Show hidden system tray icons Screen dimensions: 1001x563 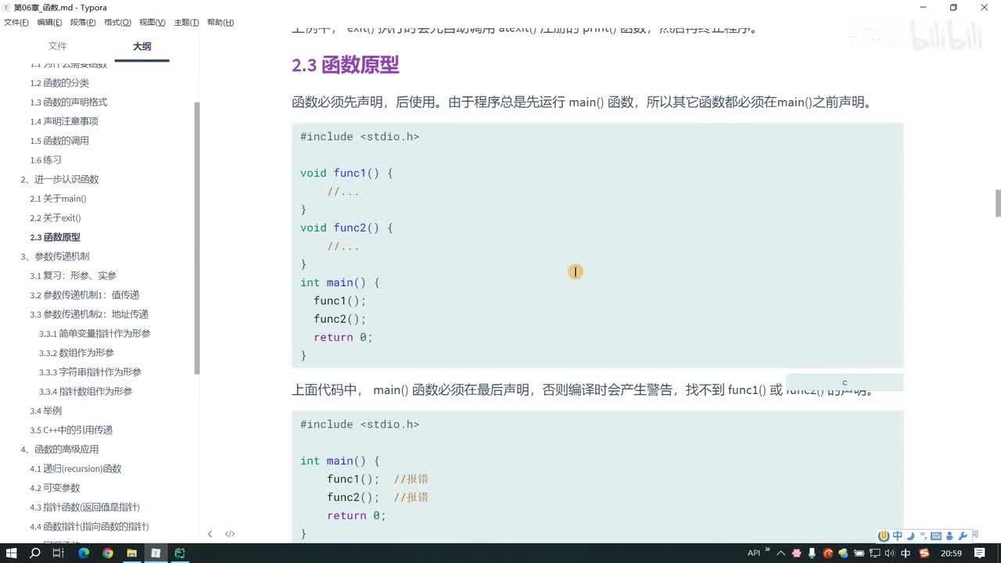click(x=781, y=554)
